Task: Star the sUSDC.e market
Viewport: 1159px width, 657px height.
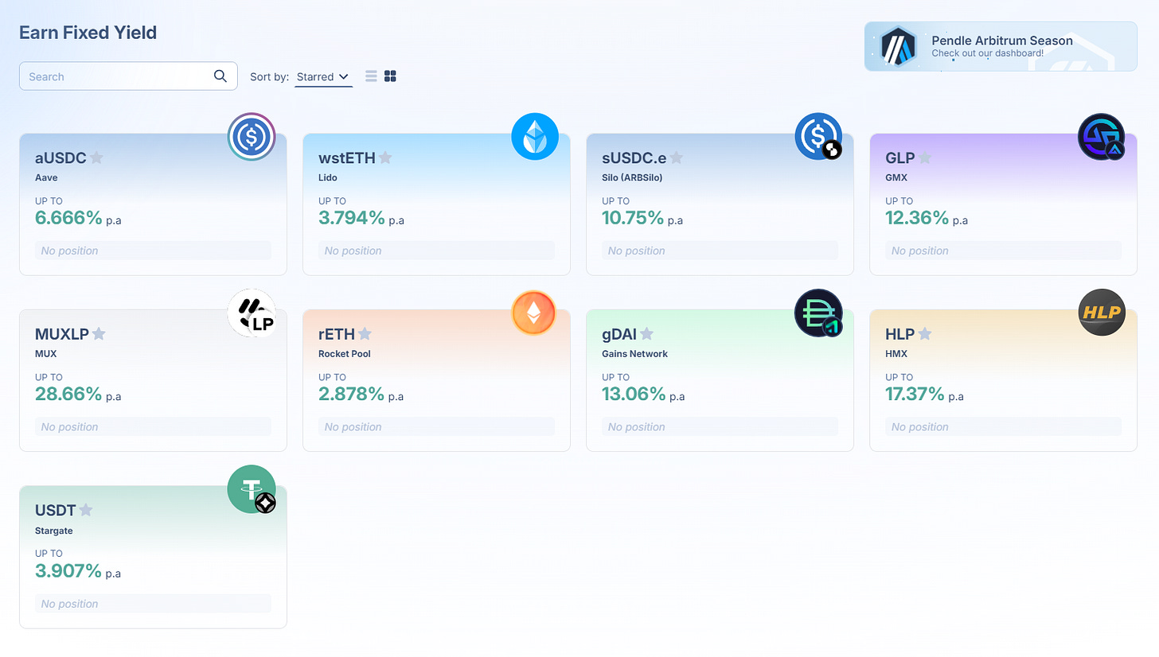Action: click(676, 157)
